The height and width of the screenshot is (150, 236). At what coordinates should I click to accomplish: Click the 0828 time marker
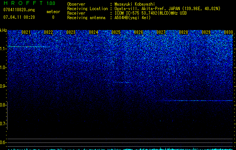[x=183, y=32]
